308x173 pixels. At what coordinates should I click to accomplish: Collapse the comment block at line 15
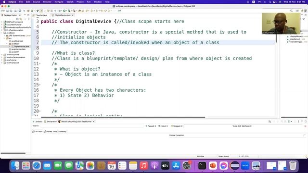[40, 85]
